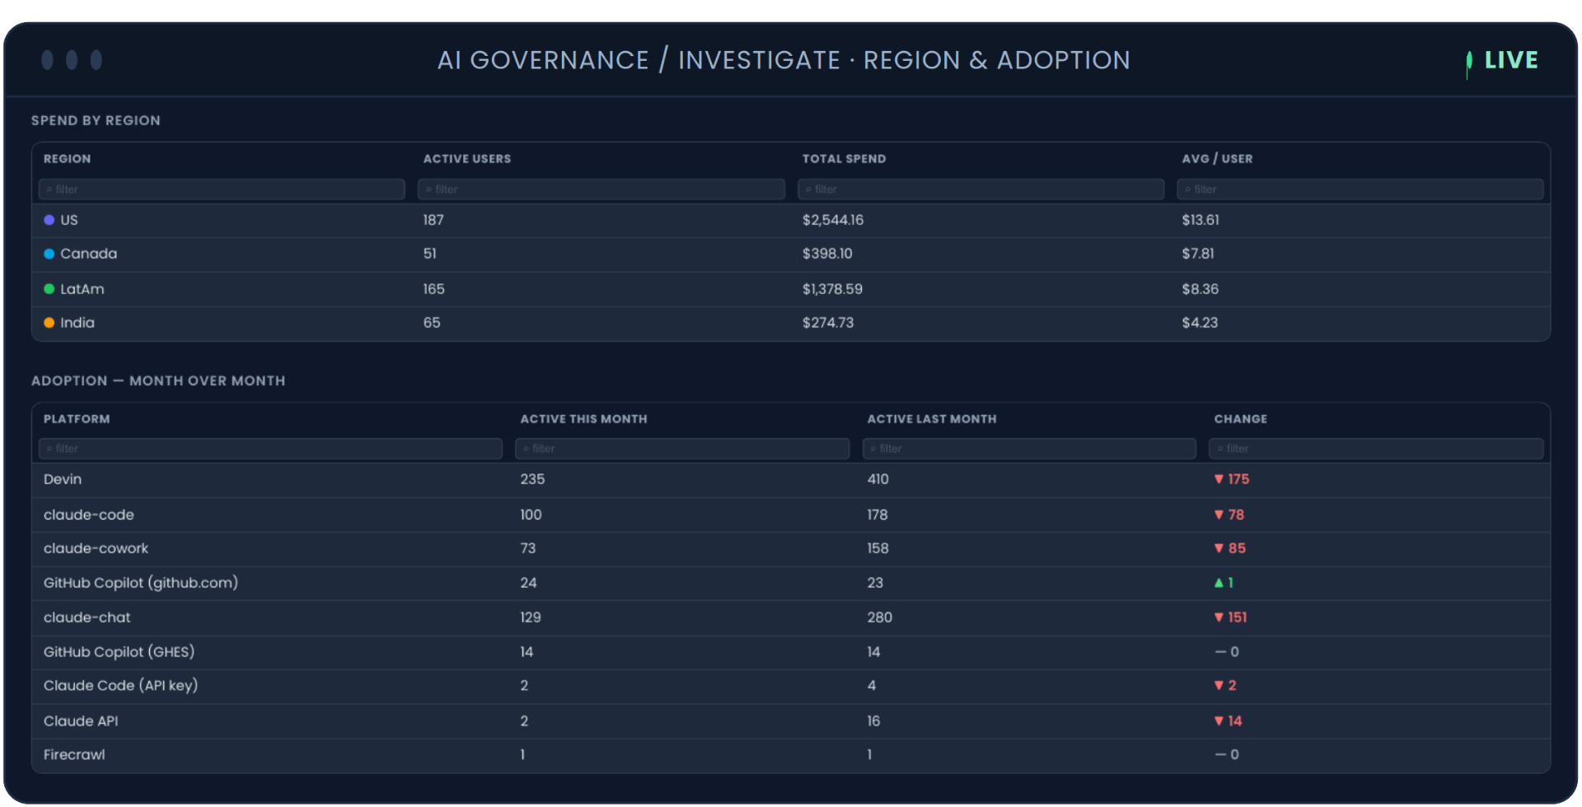This screenshot has height=807, width=1582.
Task: Click the US region purple dot
Action: click(49, 220)
